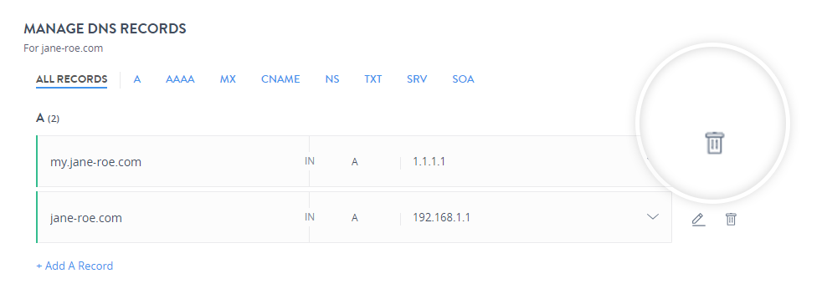The image size is (827, 304).
Task: Open the TXT records tab
Action: (x=372, y=79)
